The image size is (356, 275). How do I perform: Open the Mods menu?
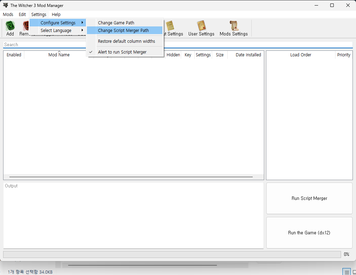click(x=8, y=15)
